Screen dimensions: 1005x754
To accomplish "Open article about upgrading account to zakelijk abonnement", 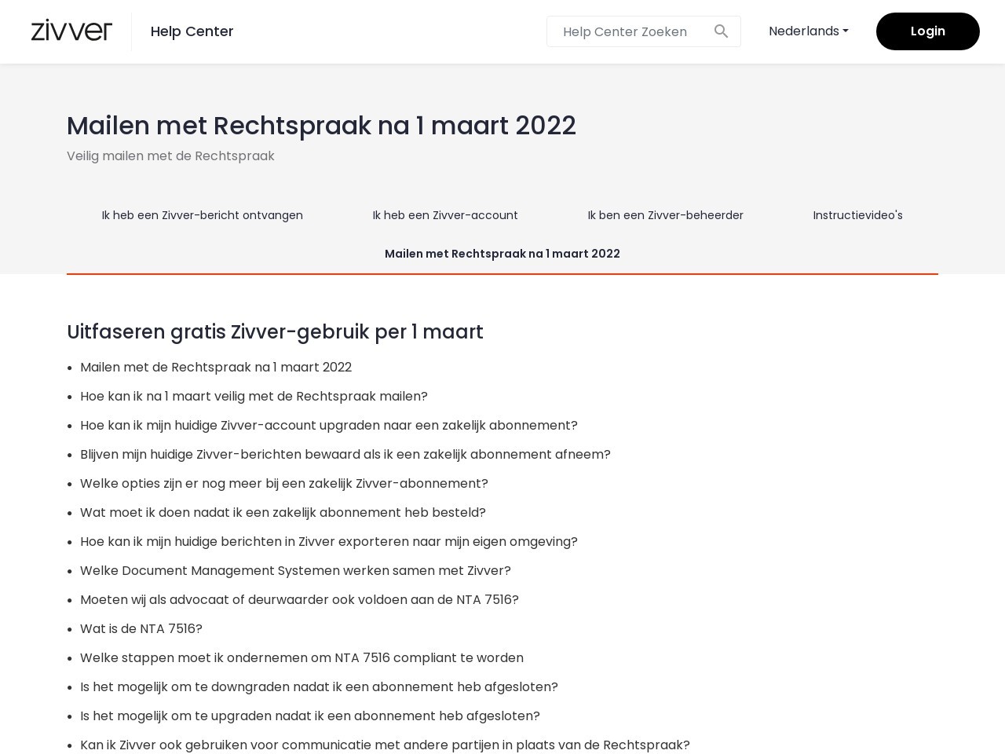I will pos(329,425).
